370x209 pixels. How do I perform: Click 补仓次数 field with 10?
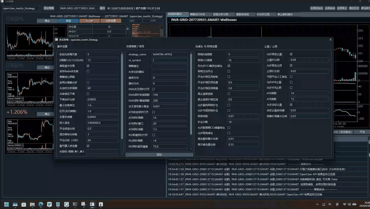[243, 122]
